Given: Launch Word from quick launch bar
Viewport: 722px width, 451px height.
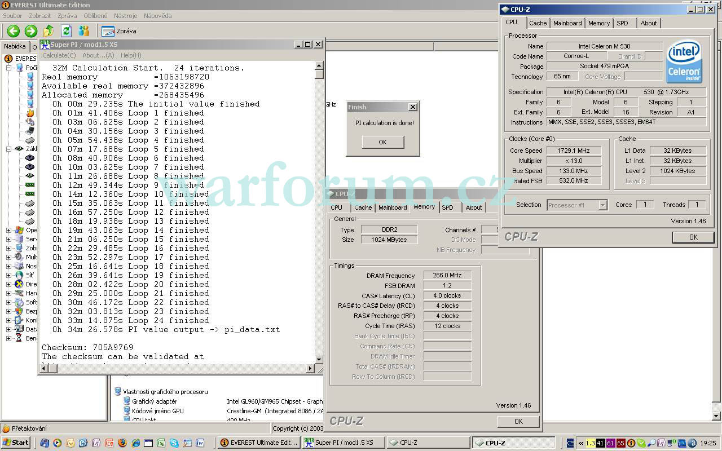Looking at the screenshot, I should point(200,443).
